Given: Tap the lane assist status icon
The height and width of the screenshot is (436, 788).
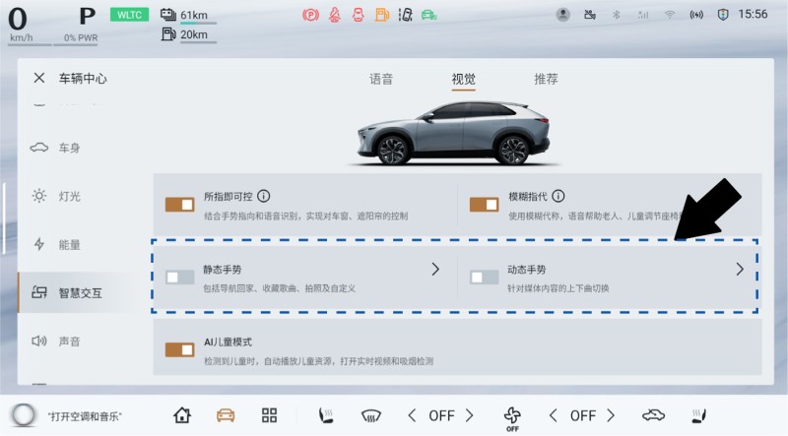Looking at the screenshot, I should 406,15.
